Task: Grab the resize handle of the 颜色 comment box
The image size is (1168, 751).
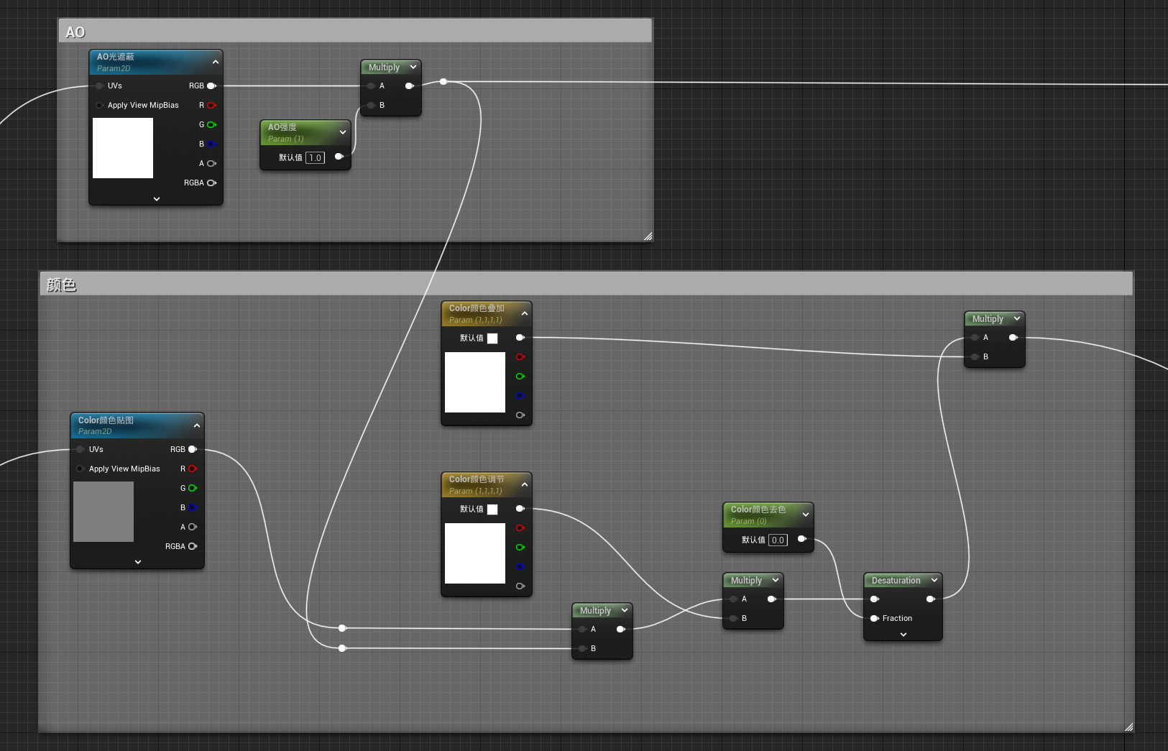Action: coord(1128,727)
